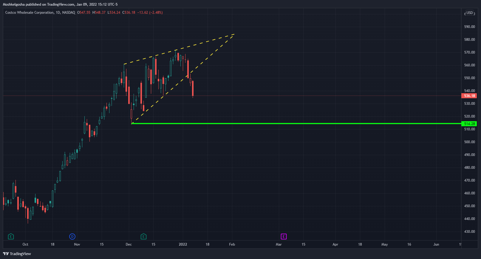Image resolution: width=481 pixels, height=259 pixels.
Task: Click the purple upcoming earnings E marker
Action: pyautogui.click(x=284, y=237)
